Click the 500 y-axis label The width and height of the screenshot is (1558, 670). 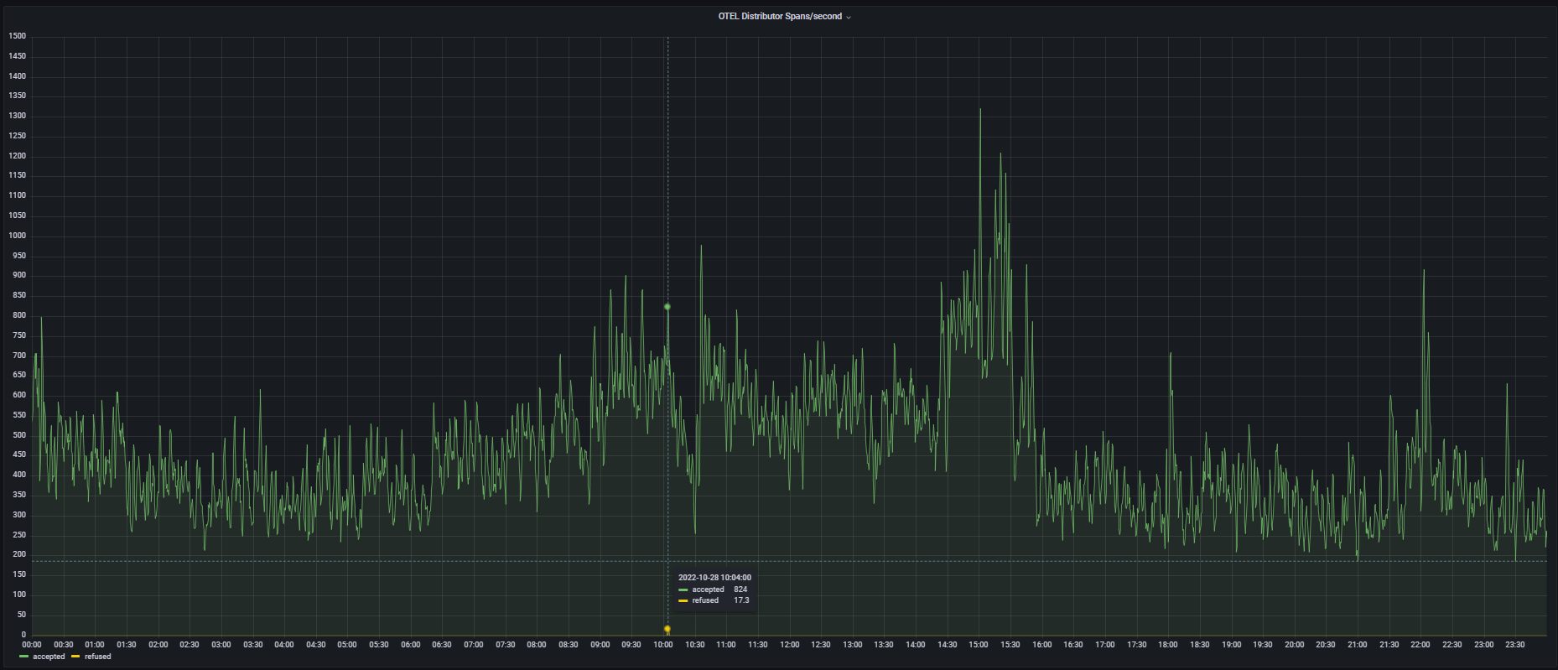point(19,435)
